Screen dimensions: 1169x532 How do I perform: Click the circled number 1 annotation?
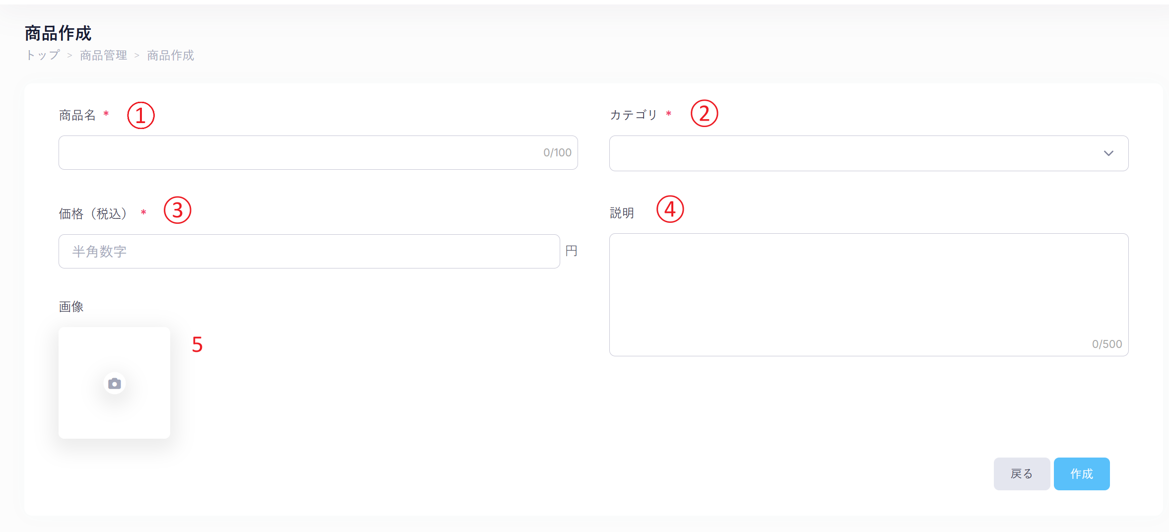(x=141, y=116)
